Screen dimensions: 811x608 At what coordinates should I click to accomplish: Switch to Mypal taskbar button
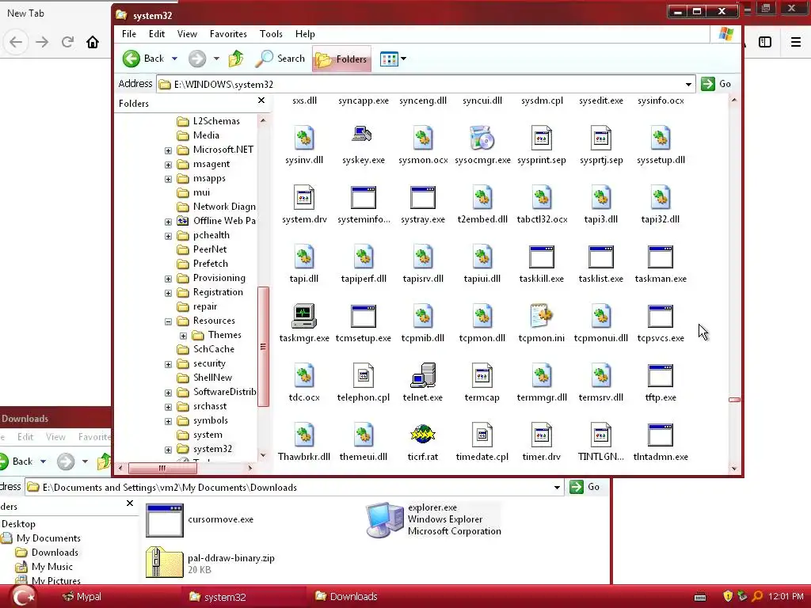coord(82,597)
